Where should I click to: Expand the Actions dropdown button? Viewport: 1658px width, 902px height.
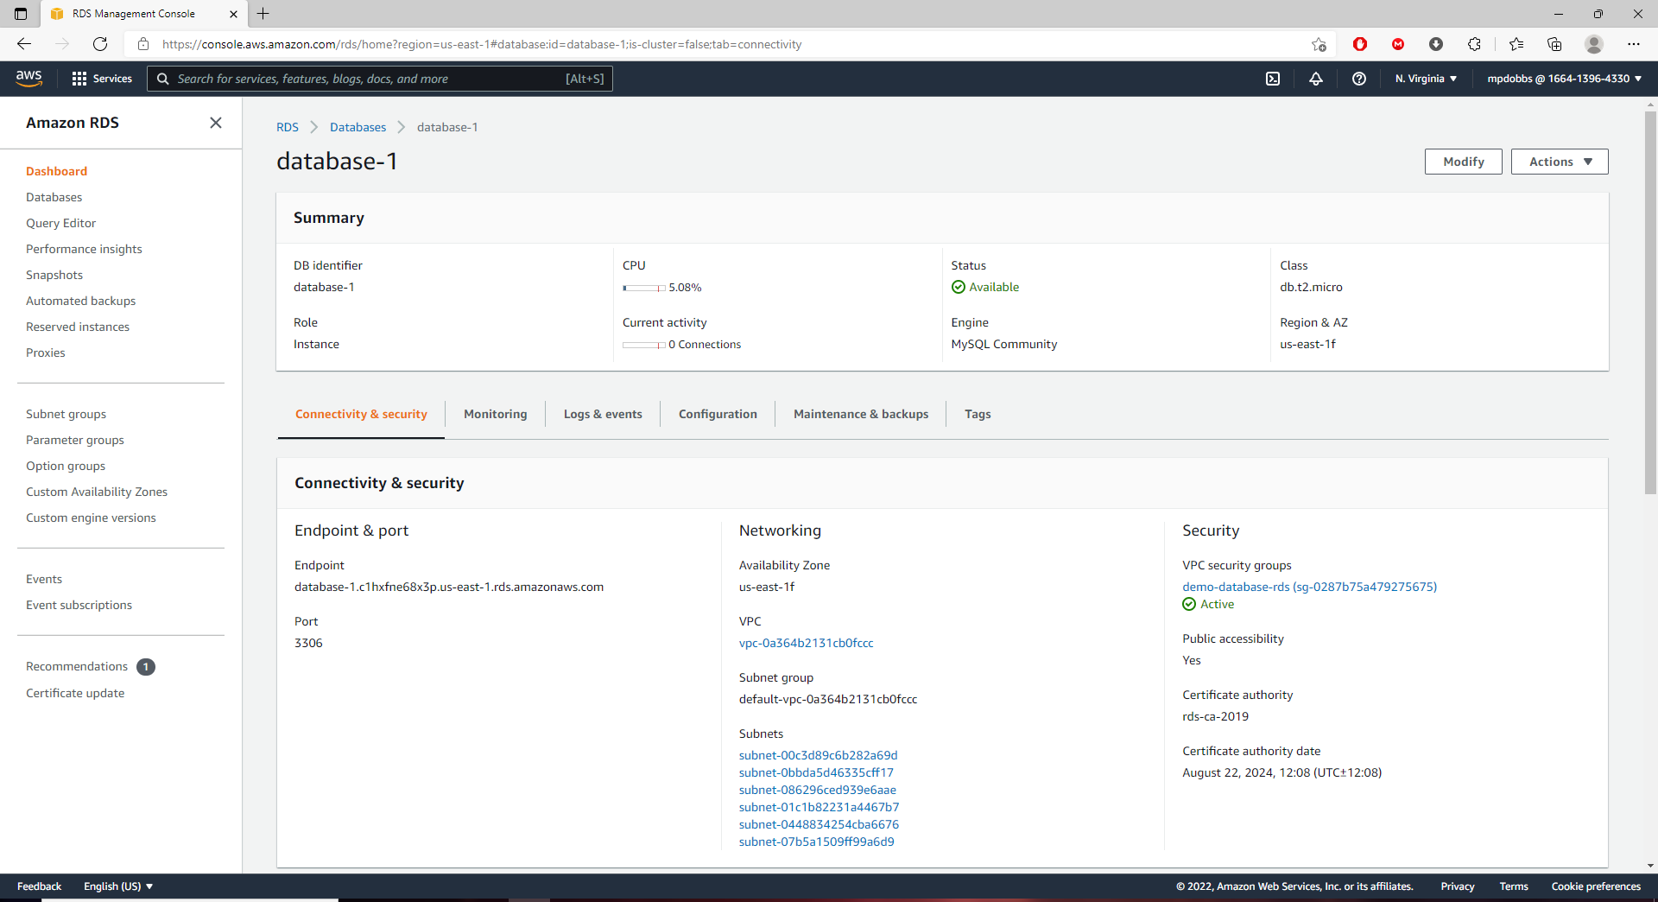point(1559,162)
